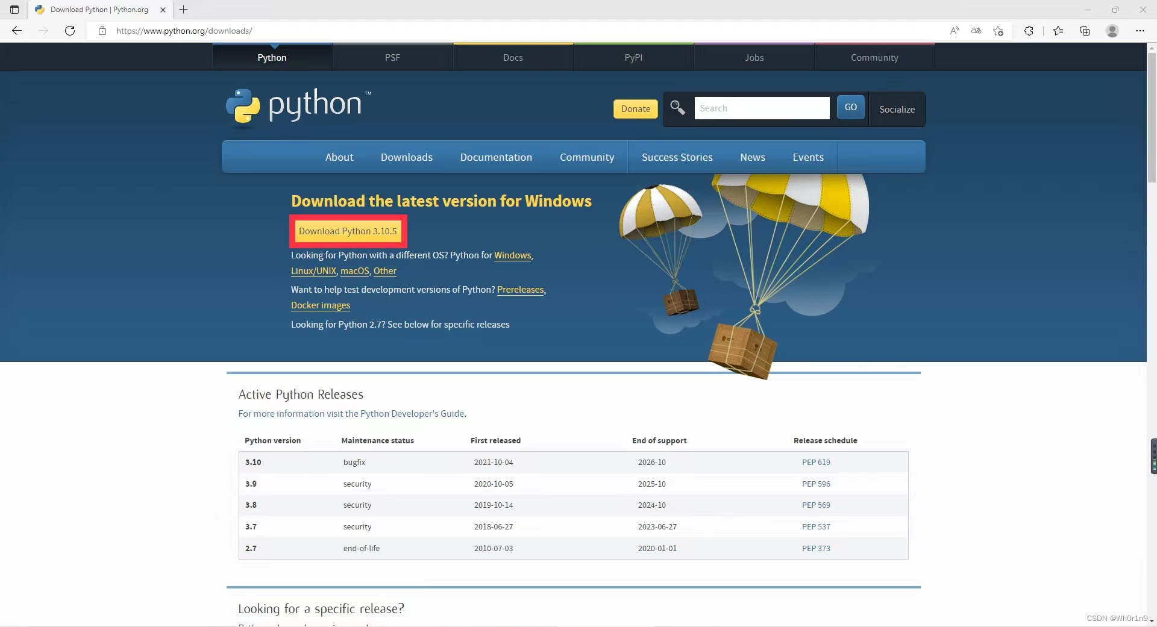This screenshot has width=1157, height=627.
Task: Switch to the Docs top tab
Action: pos(513,58)
